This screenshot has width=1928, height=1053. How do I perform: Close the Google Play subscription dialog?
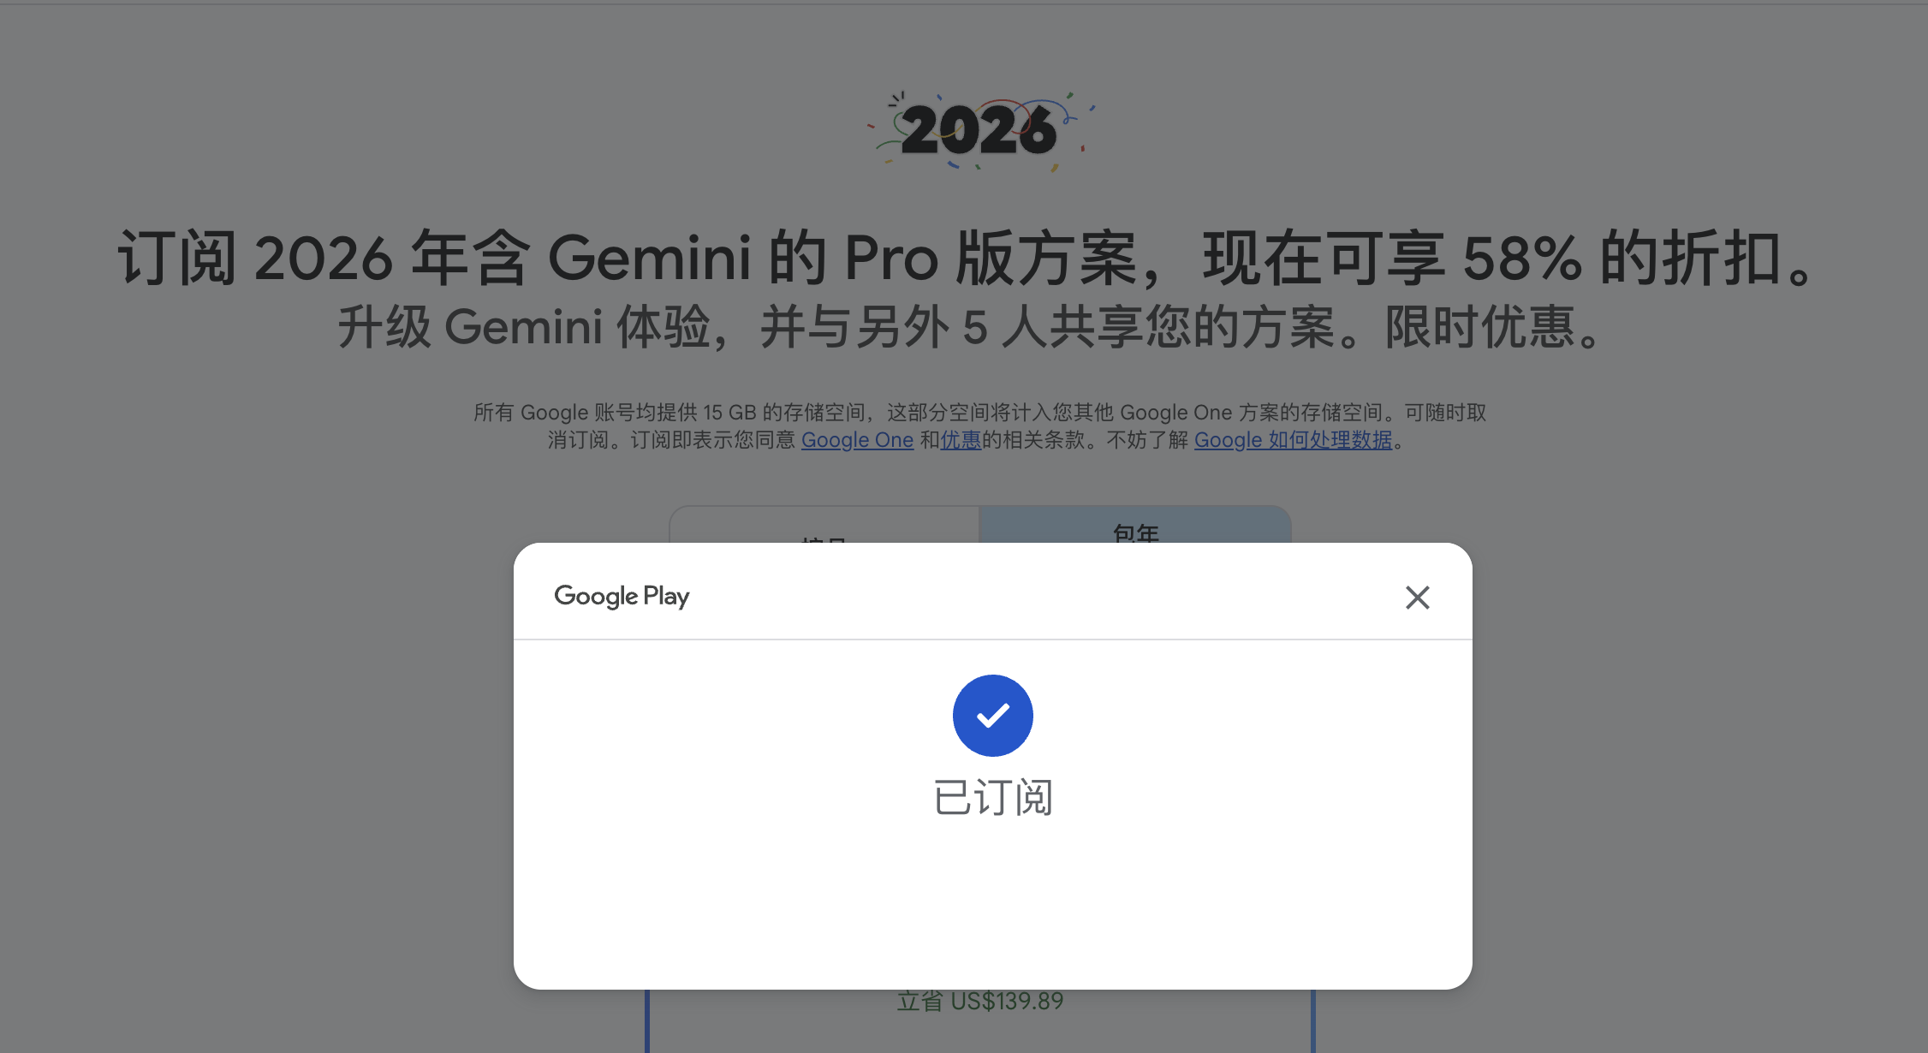1418,597
